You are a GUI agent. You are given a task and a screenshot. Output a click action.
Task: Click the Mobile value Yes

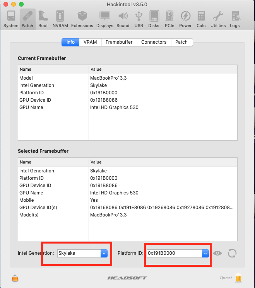[x=94, y=200]
